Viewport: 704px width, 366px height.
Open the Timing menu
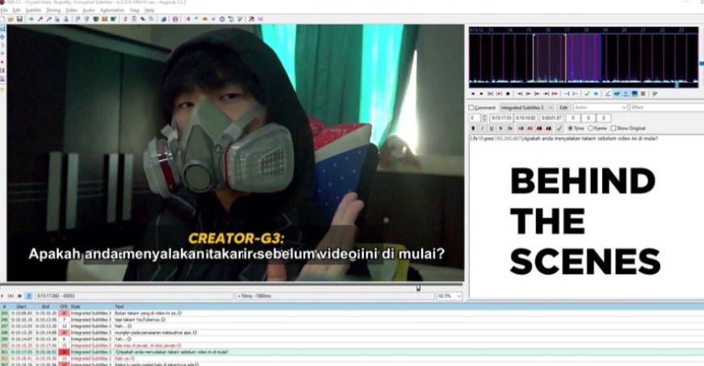(53, 10)
